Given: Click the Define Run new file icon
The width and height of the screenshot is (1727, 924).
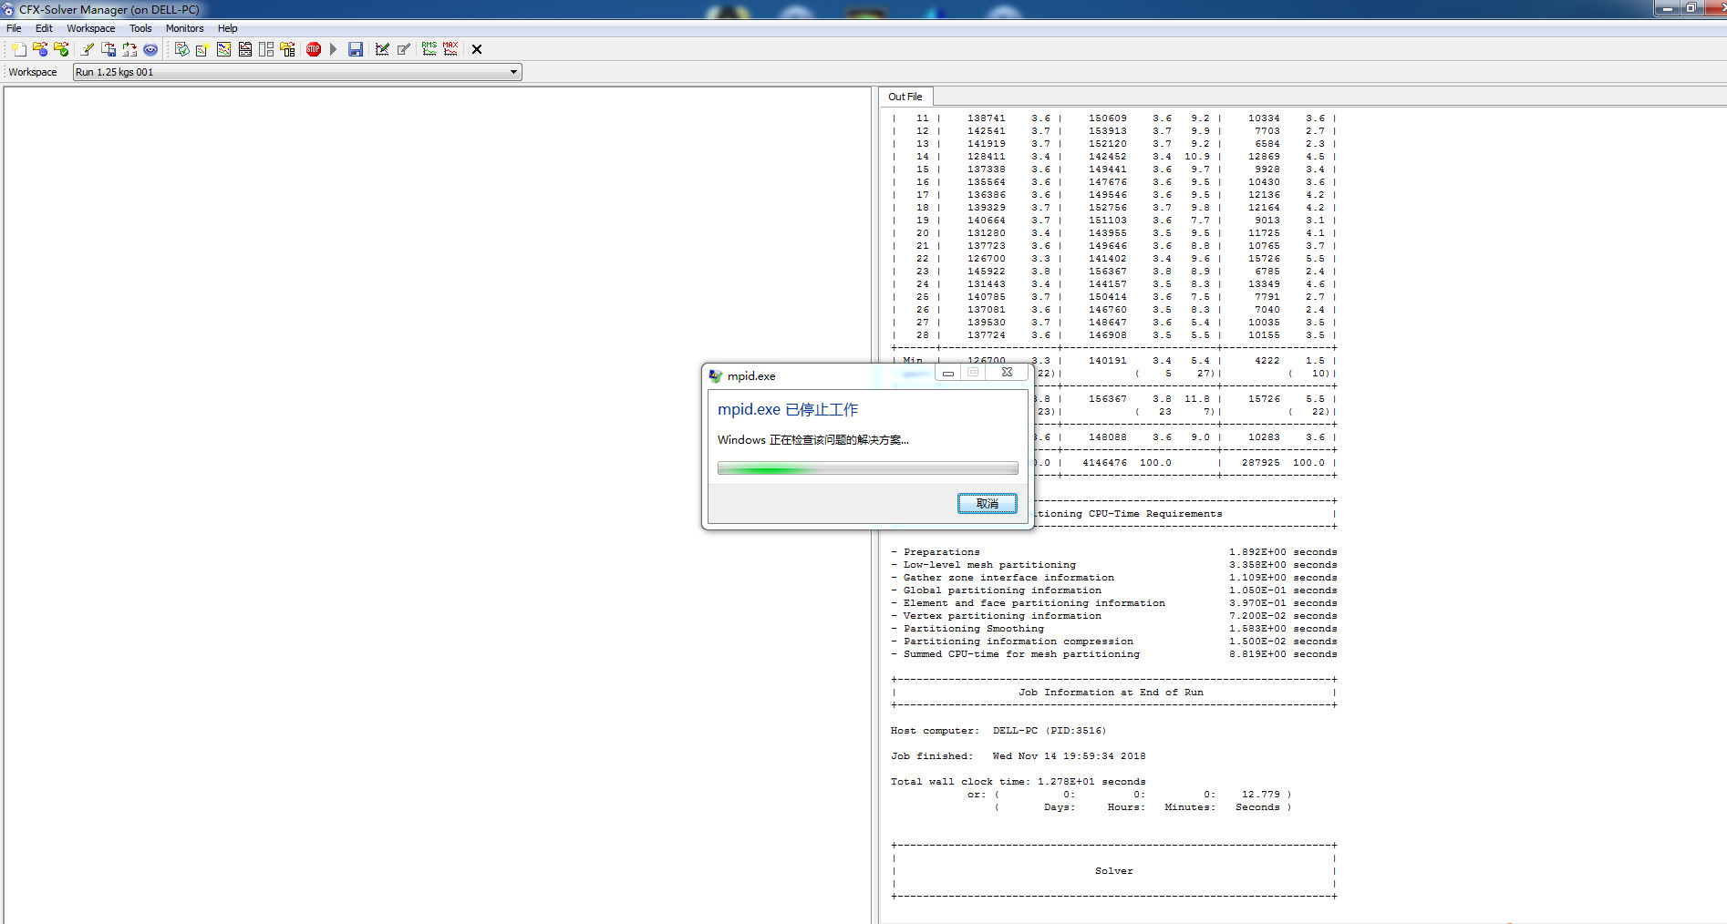Looking at the screenshot, I should (18, 49).
